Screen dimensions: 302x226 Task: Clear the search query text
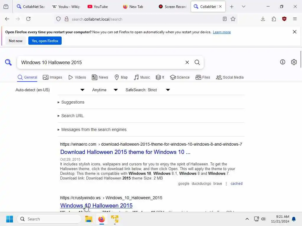(187, 62)
